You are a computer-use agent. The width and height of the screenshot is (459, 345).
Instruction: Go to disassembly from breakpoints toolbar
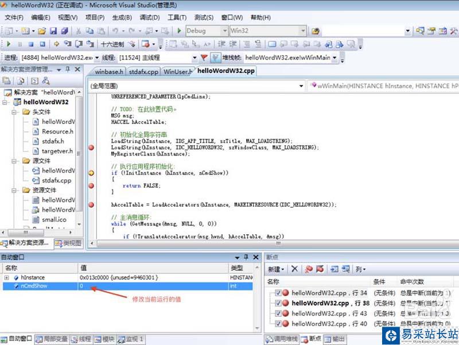346,269
